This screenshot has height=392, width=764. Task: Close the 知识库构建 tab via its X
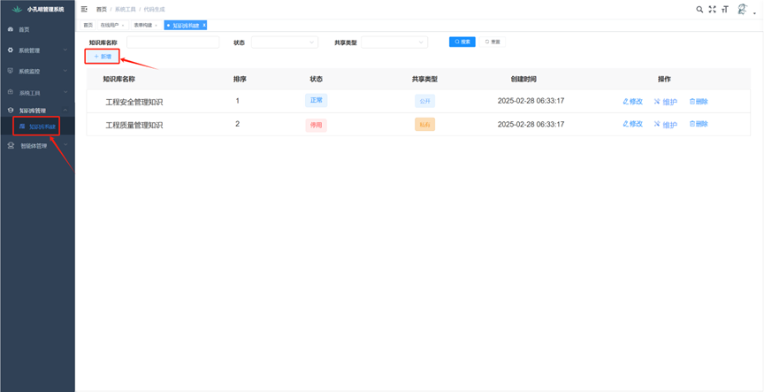[x=204, y=25]
